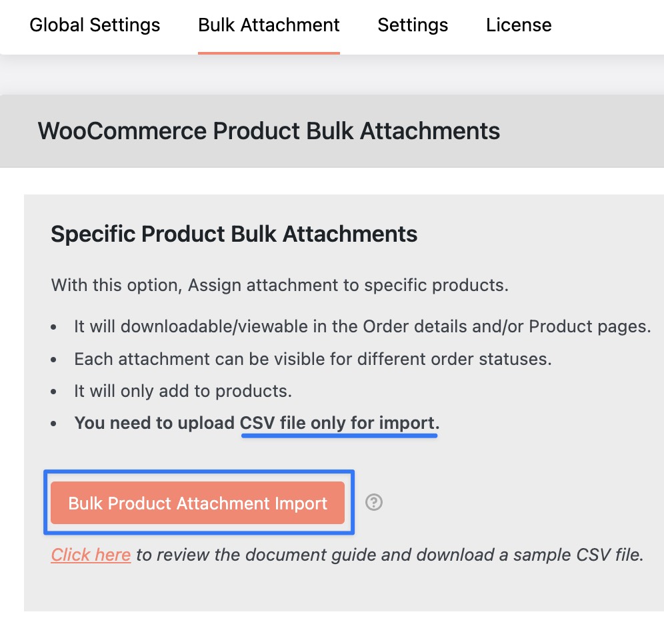664x622 pixels.
Task: Open the Global Settings tab
Action: [95, 25]
